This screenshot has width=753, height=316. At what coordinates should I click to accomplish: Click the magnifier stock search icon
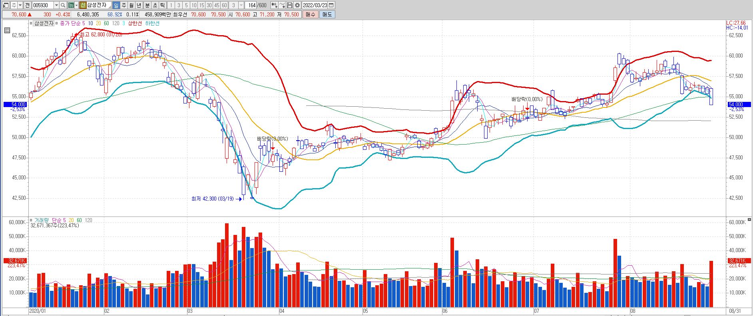(63, 5)
